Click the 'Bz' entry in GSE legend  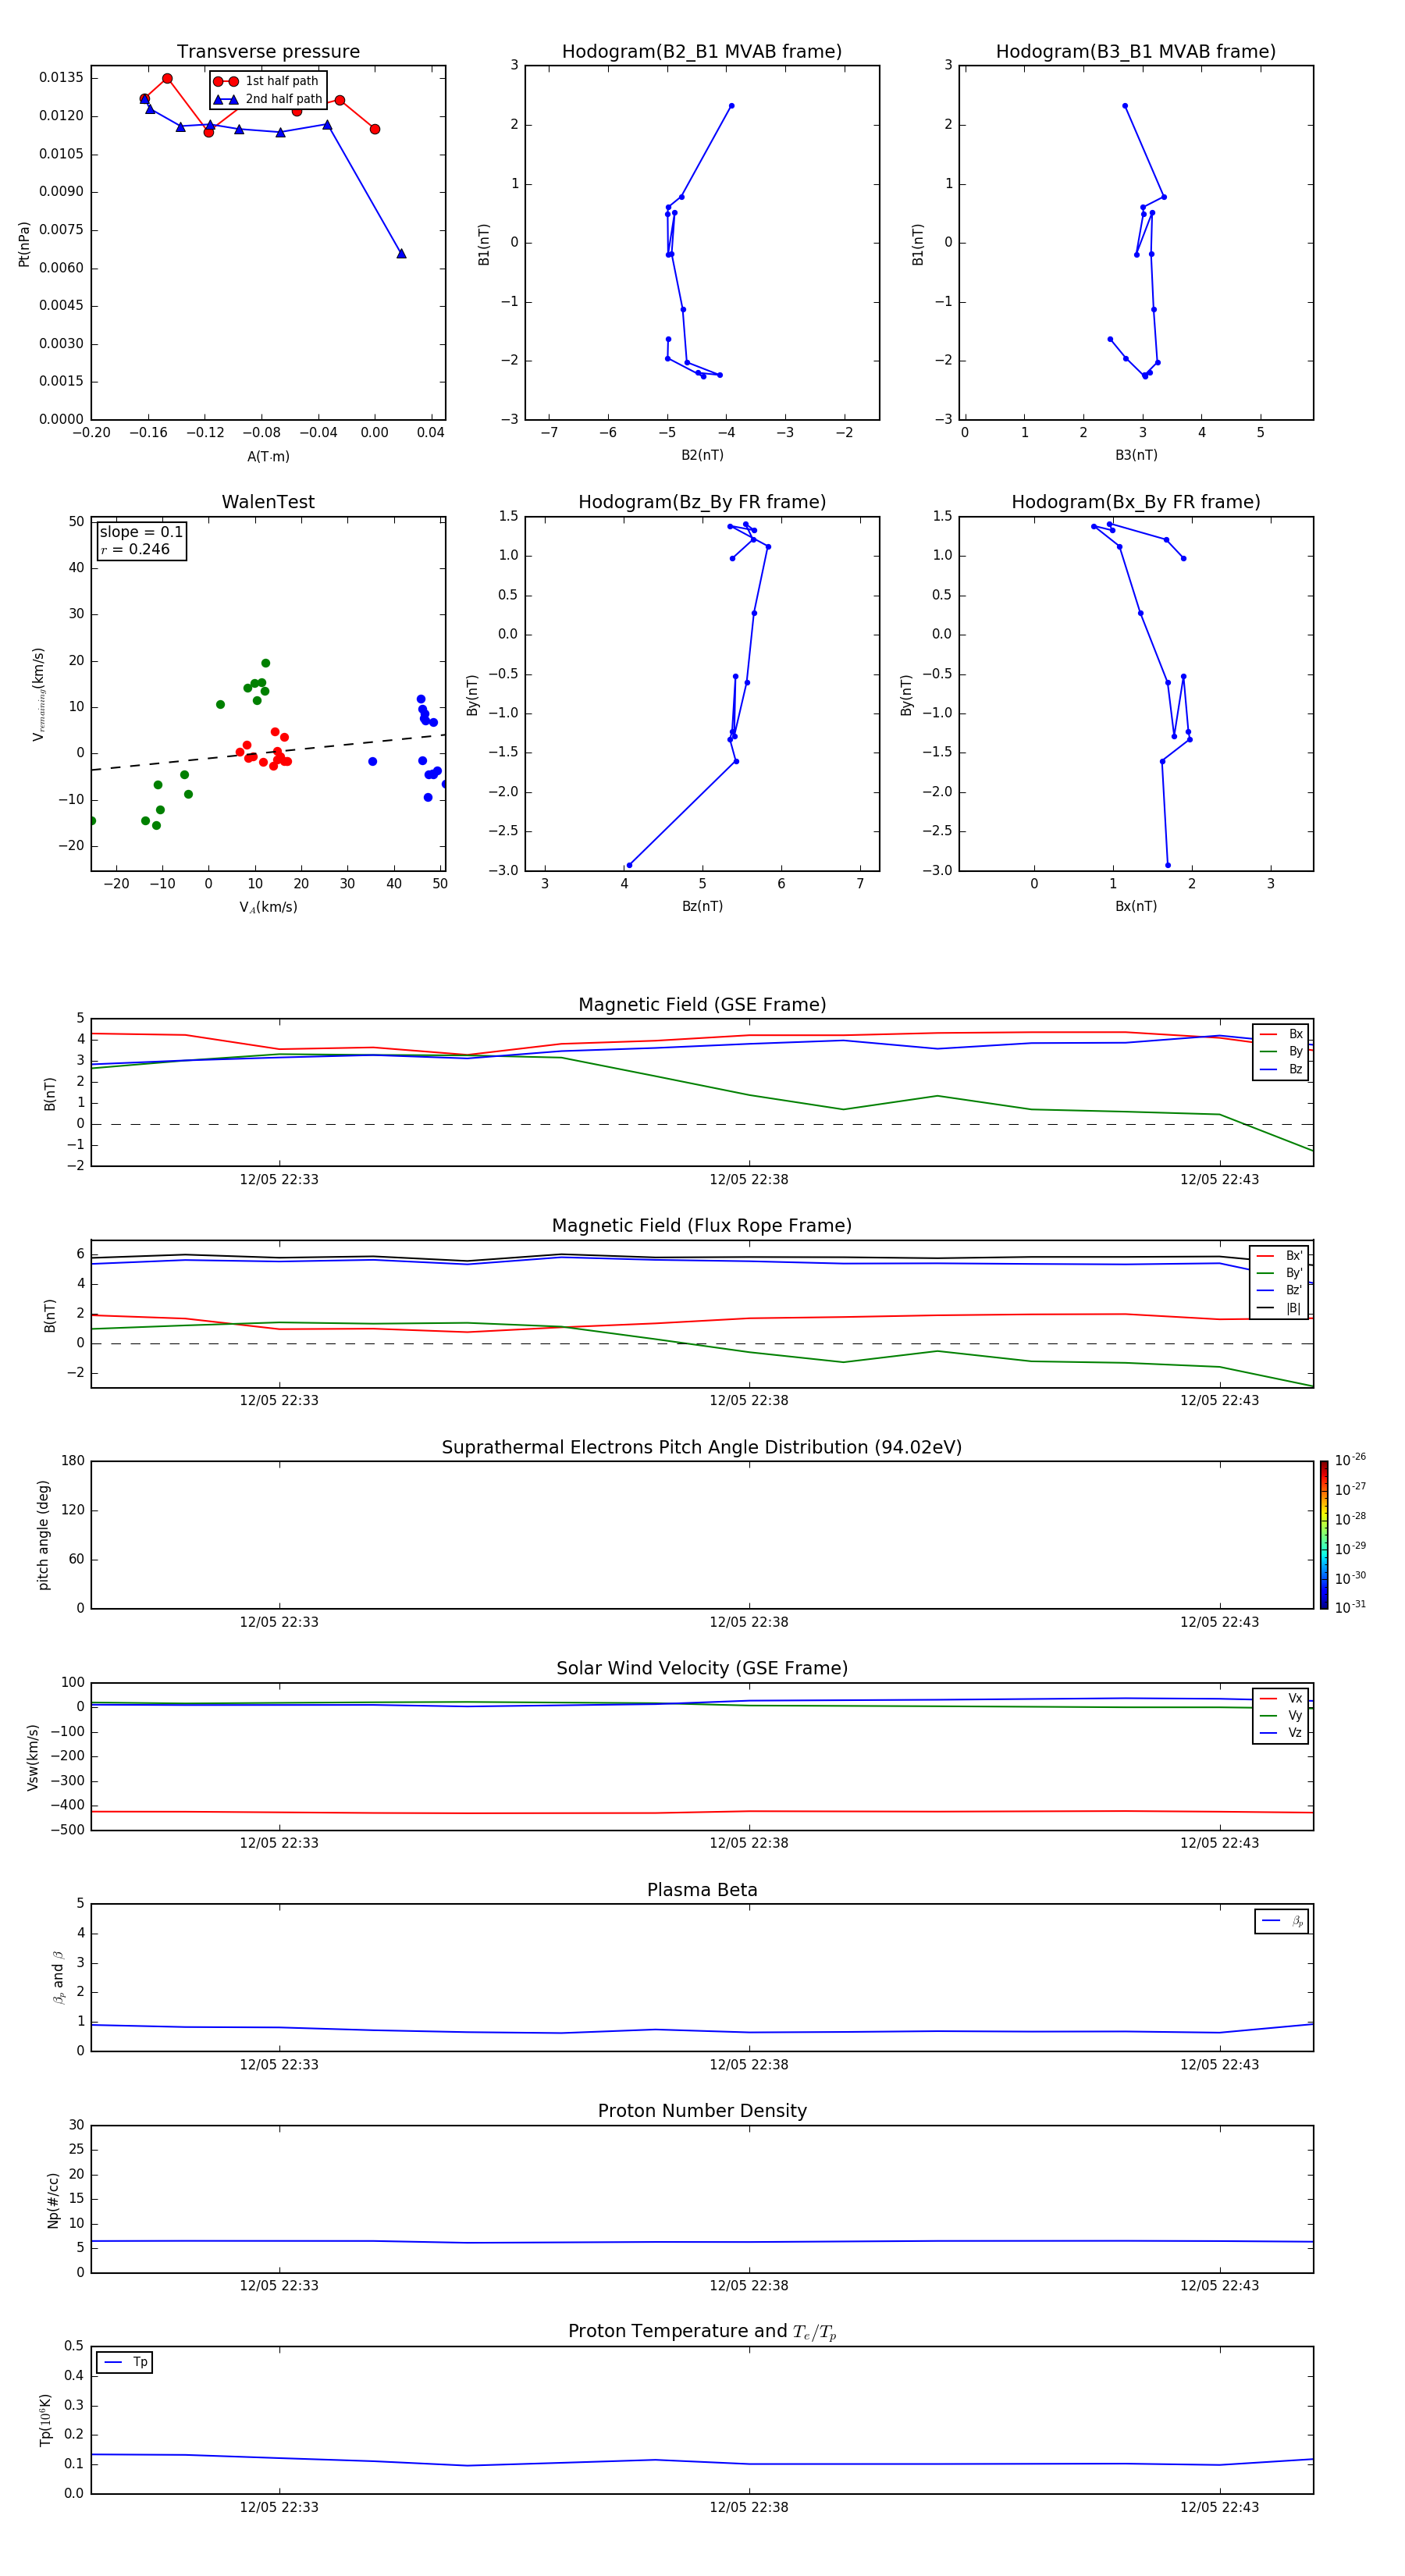pos(1281,1069)
